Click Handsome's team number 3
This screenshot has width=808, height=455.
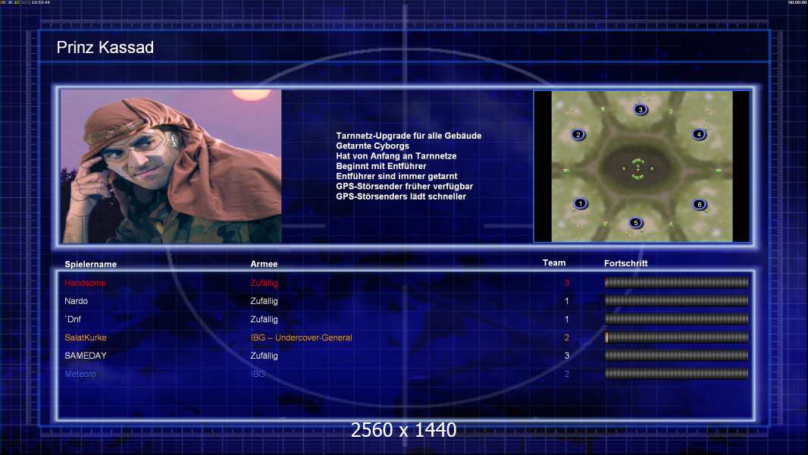point(567,283)
